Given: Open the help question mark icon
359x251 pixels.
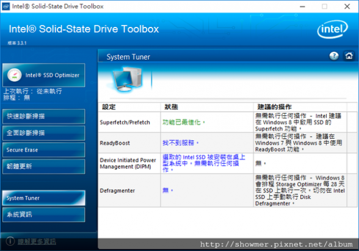Looking at the screenshot, I should point(334,56).
